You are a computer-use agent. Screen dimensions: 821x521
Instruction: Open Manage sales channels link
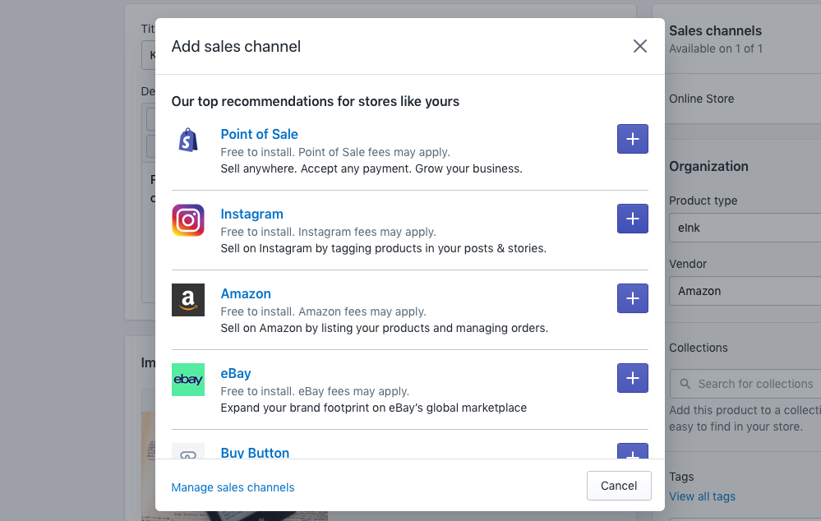coord(233,487)
